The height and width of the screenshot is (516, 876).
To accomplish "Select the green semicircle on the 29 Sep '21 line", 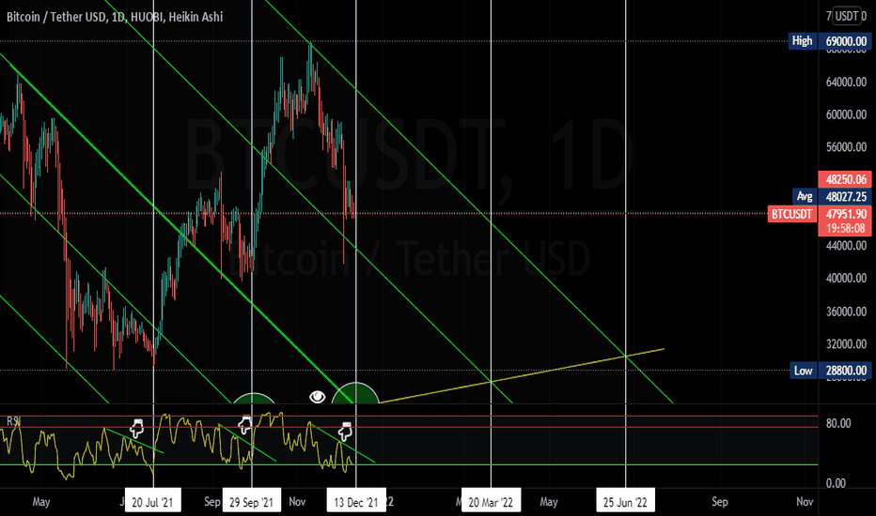I will pos(254,398).
